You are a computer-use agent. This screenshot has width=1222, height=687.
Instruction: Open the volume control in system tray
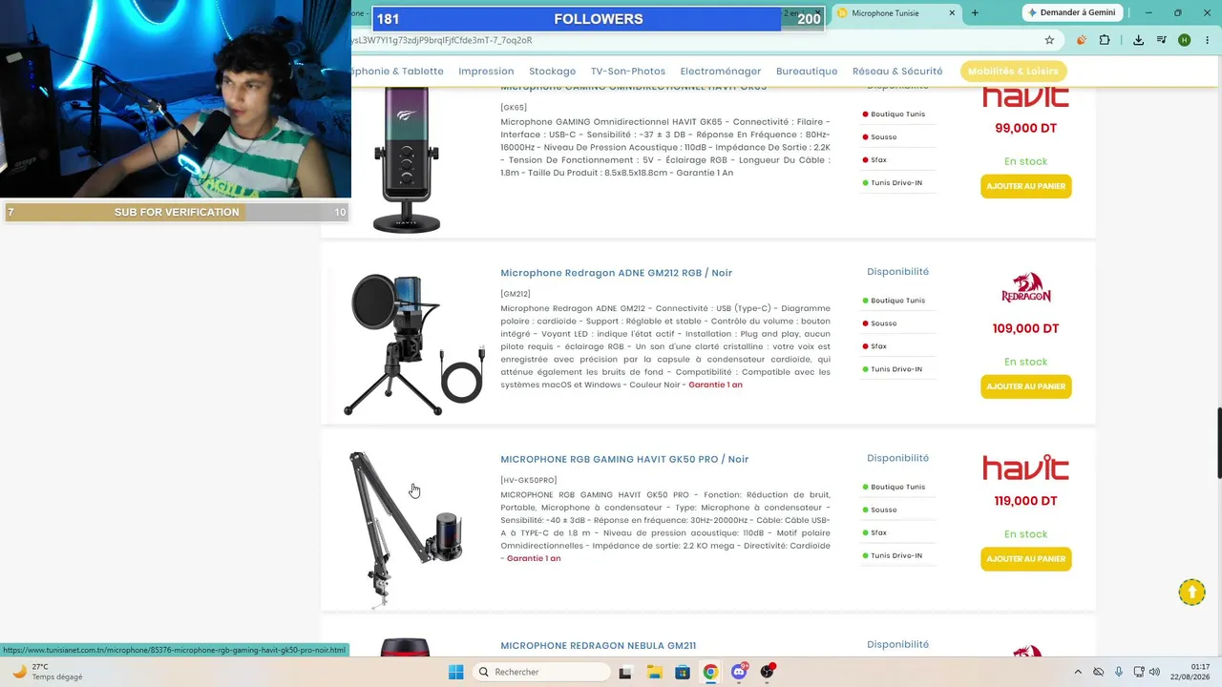1154,672
